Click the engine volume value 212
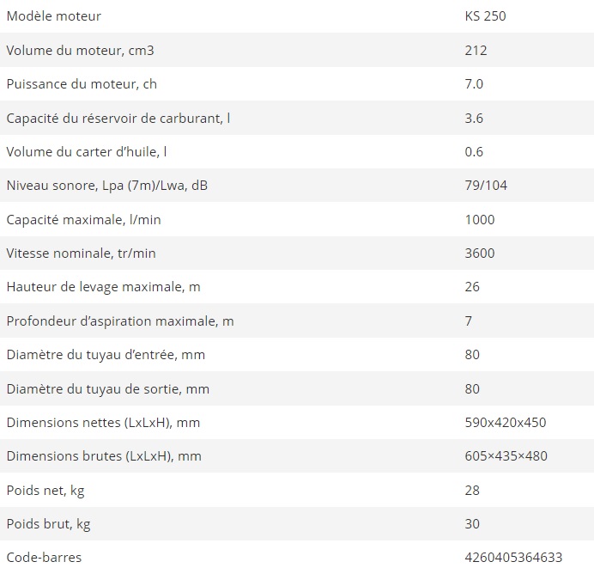The width and height of the screenshot is (594, 574). click(x=476, y=50)
